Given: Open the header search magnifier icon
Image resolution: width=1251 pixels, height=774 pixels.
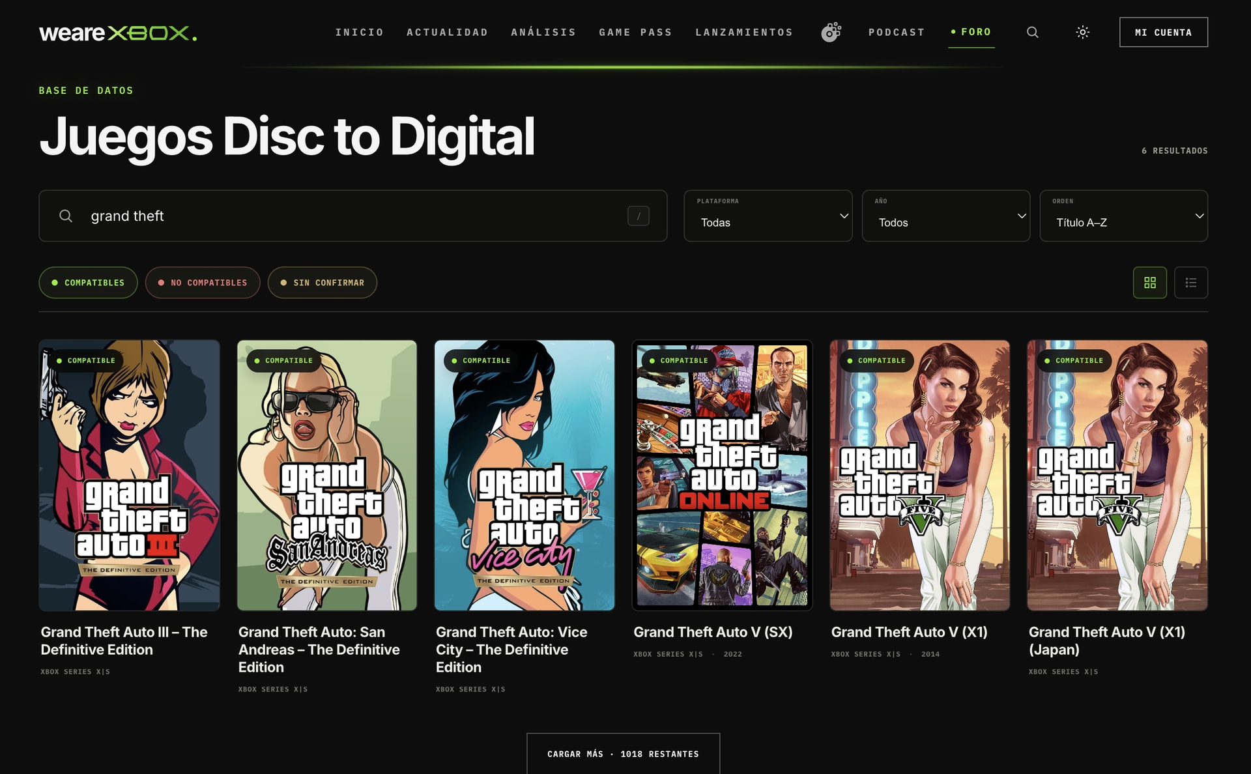Looking at the screenshot, I should [1033, 32].
